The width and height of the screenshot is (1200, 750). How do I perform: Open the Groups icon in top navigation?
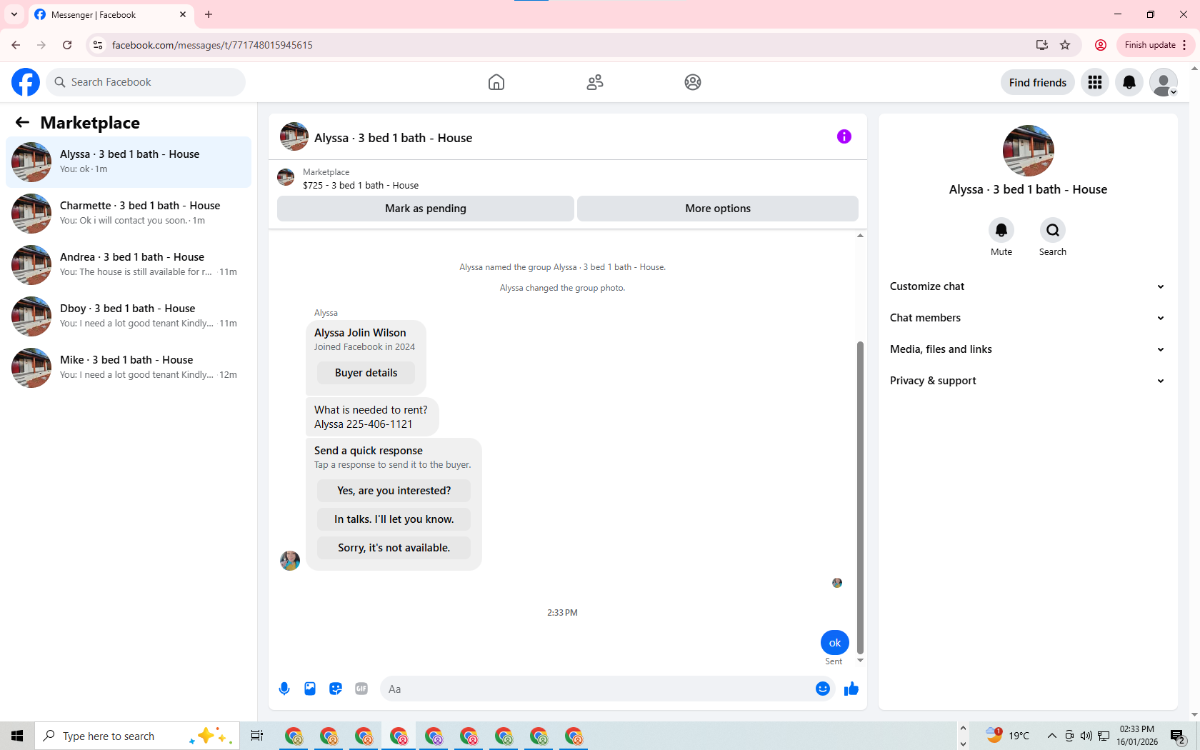(x=693, y=82)
